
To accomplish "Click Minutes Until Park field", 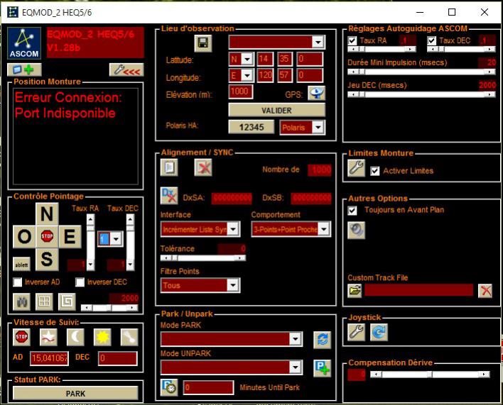I will 208,387.
